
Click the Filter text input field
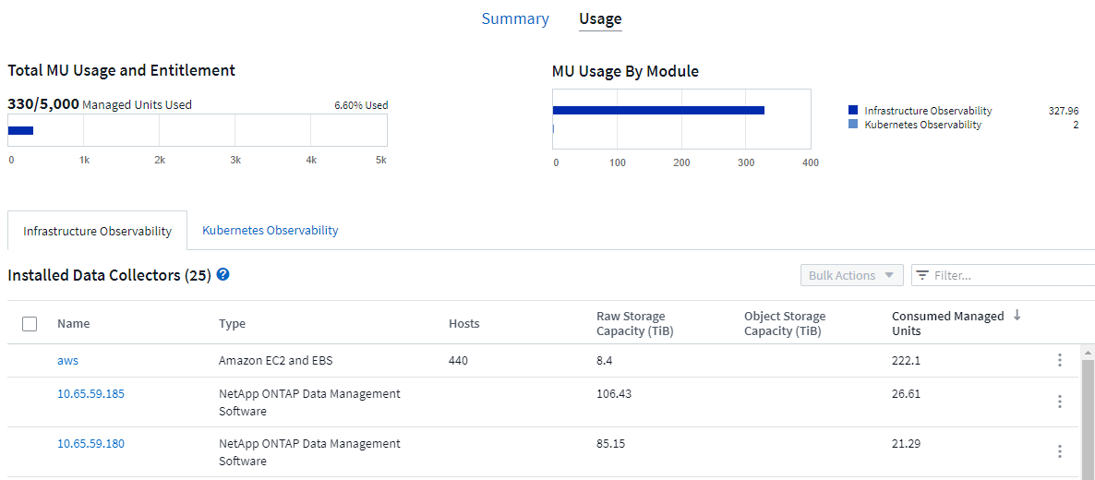tap(1006, 275)
